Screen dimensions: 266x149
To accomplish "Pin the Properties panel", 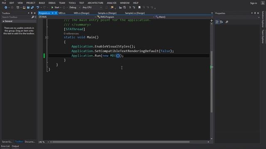I will pyautogui.click(x=255, y=13).
